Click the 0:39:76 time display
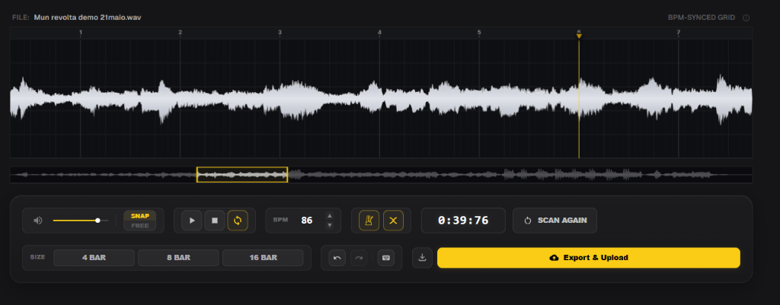Screen dimensions: 780x305 (463, 221)
